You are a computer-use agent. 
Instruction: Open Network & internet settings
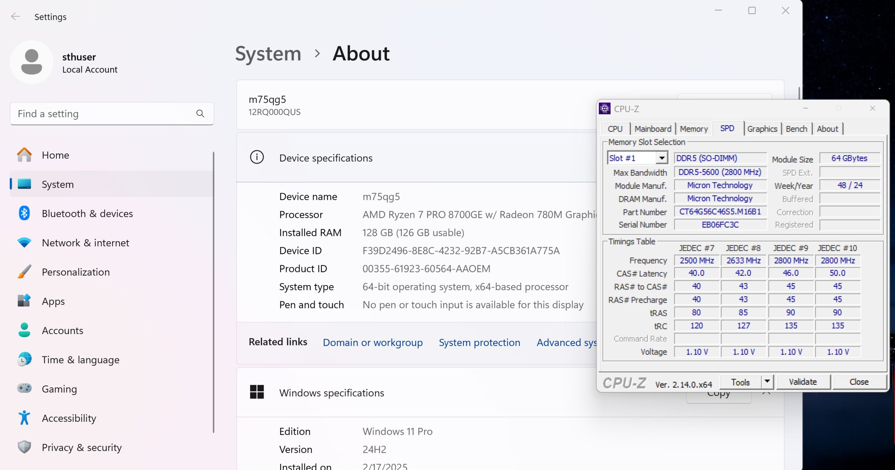click(85, 243)
